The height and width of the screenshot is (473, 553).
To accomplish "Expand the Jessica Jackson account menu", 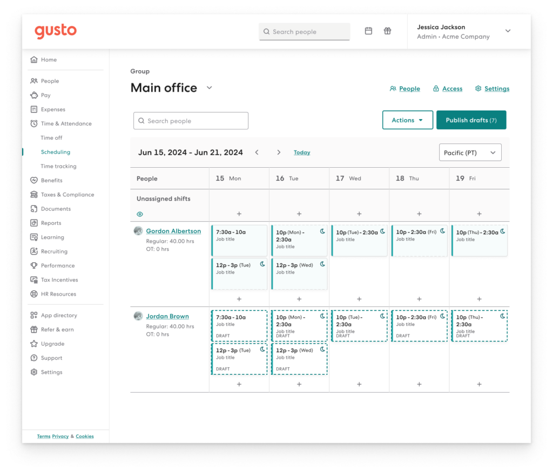I will (508, 31).
